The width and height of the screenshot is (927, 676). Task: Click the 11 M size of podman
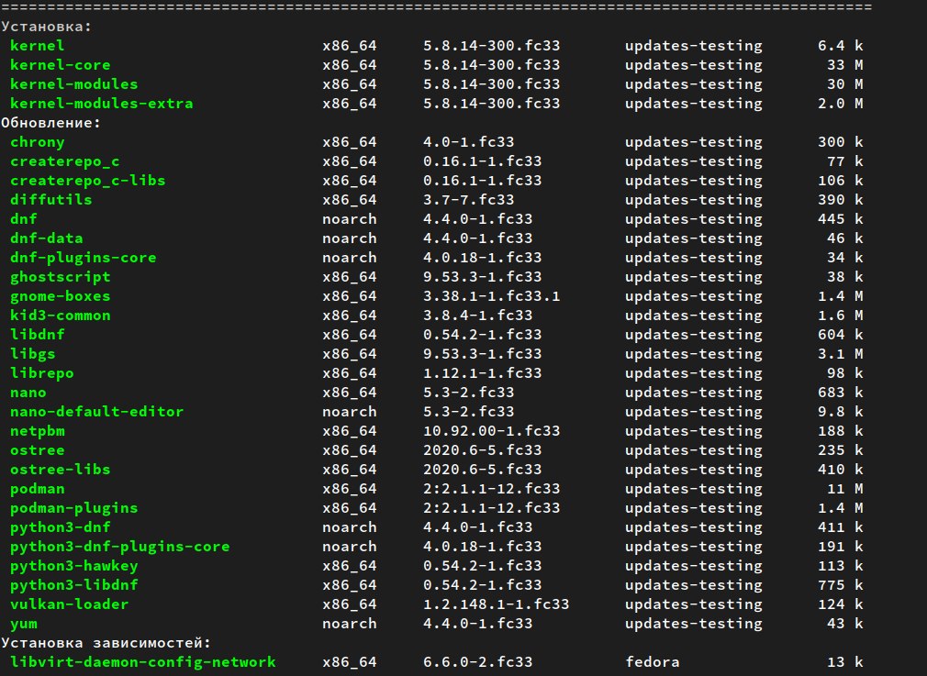[x=844, y=489]
